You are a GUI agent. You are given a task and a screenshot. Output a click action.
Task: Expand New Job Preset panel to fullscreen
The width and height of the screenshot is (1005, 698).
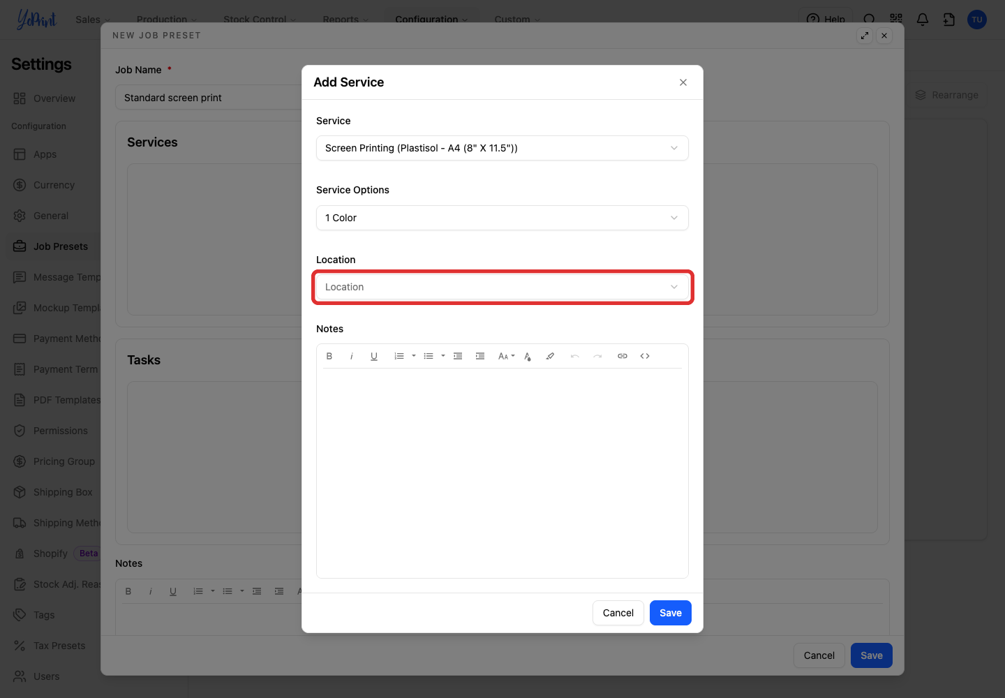[x=865, y=36]
